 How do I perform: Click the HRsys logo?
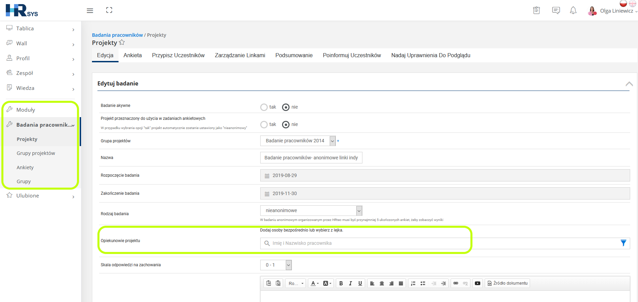pos(22,10)
